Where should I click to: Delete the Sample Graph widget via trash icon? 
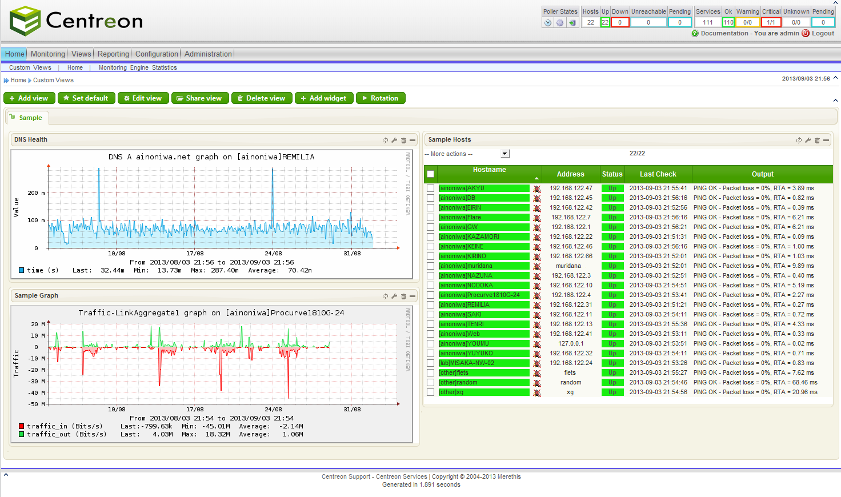[x=403, y=295]
